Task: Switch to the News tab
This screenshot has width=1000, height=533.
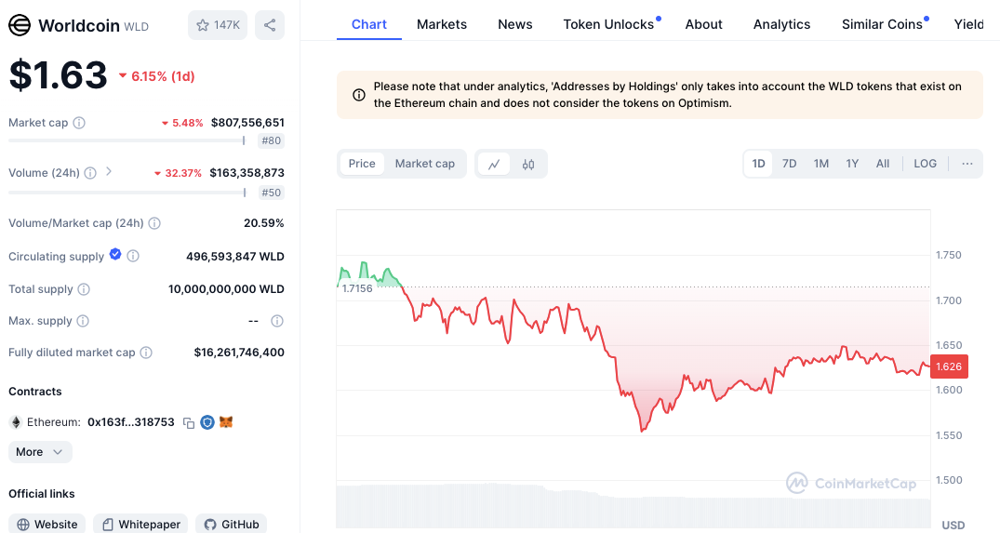Action: (515, 24)
